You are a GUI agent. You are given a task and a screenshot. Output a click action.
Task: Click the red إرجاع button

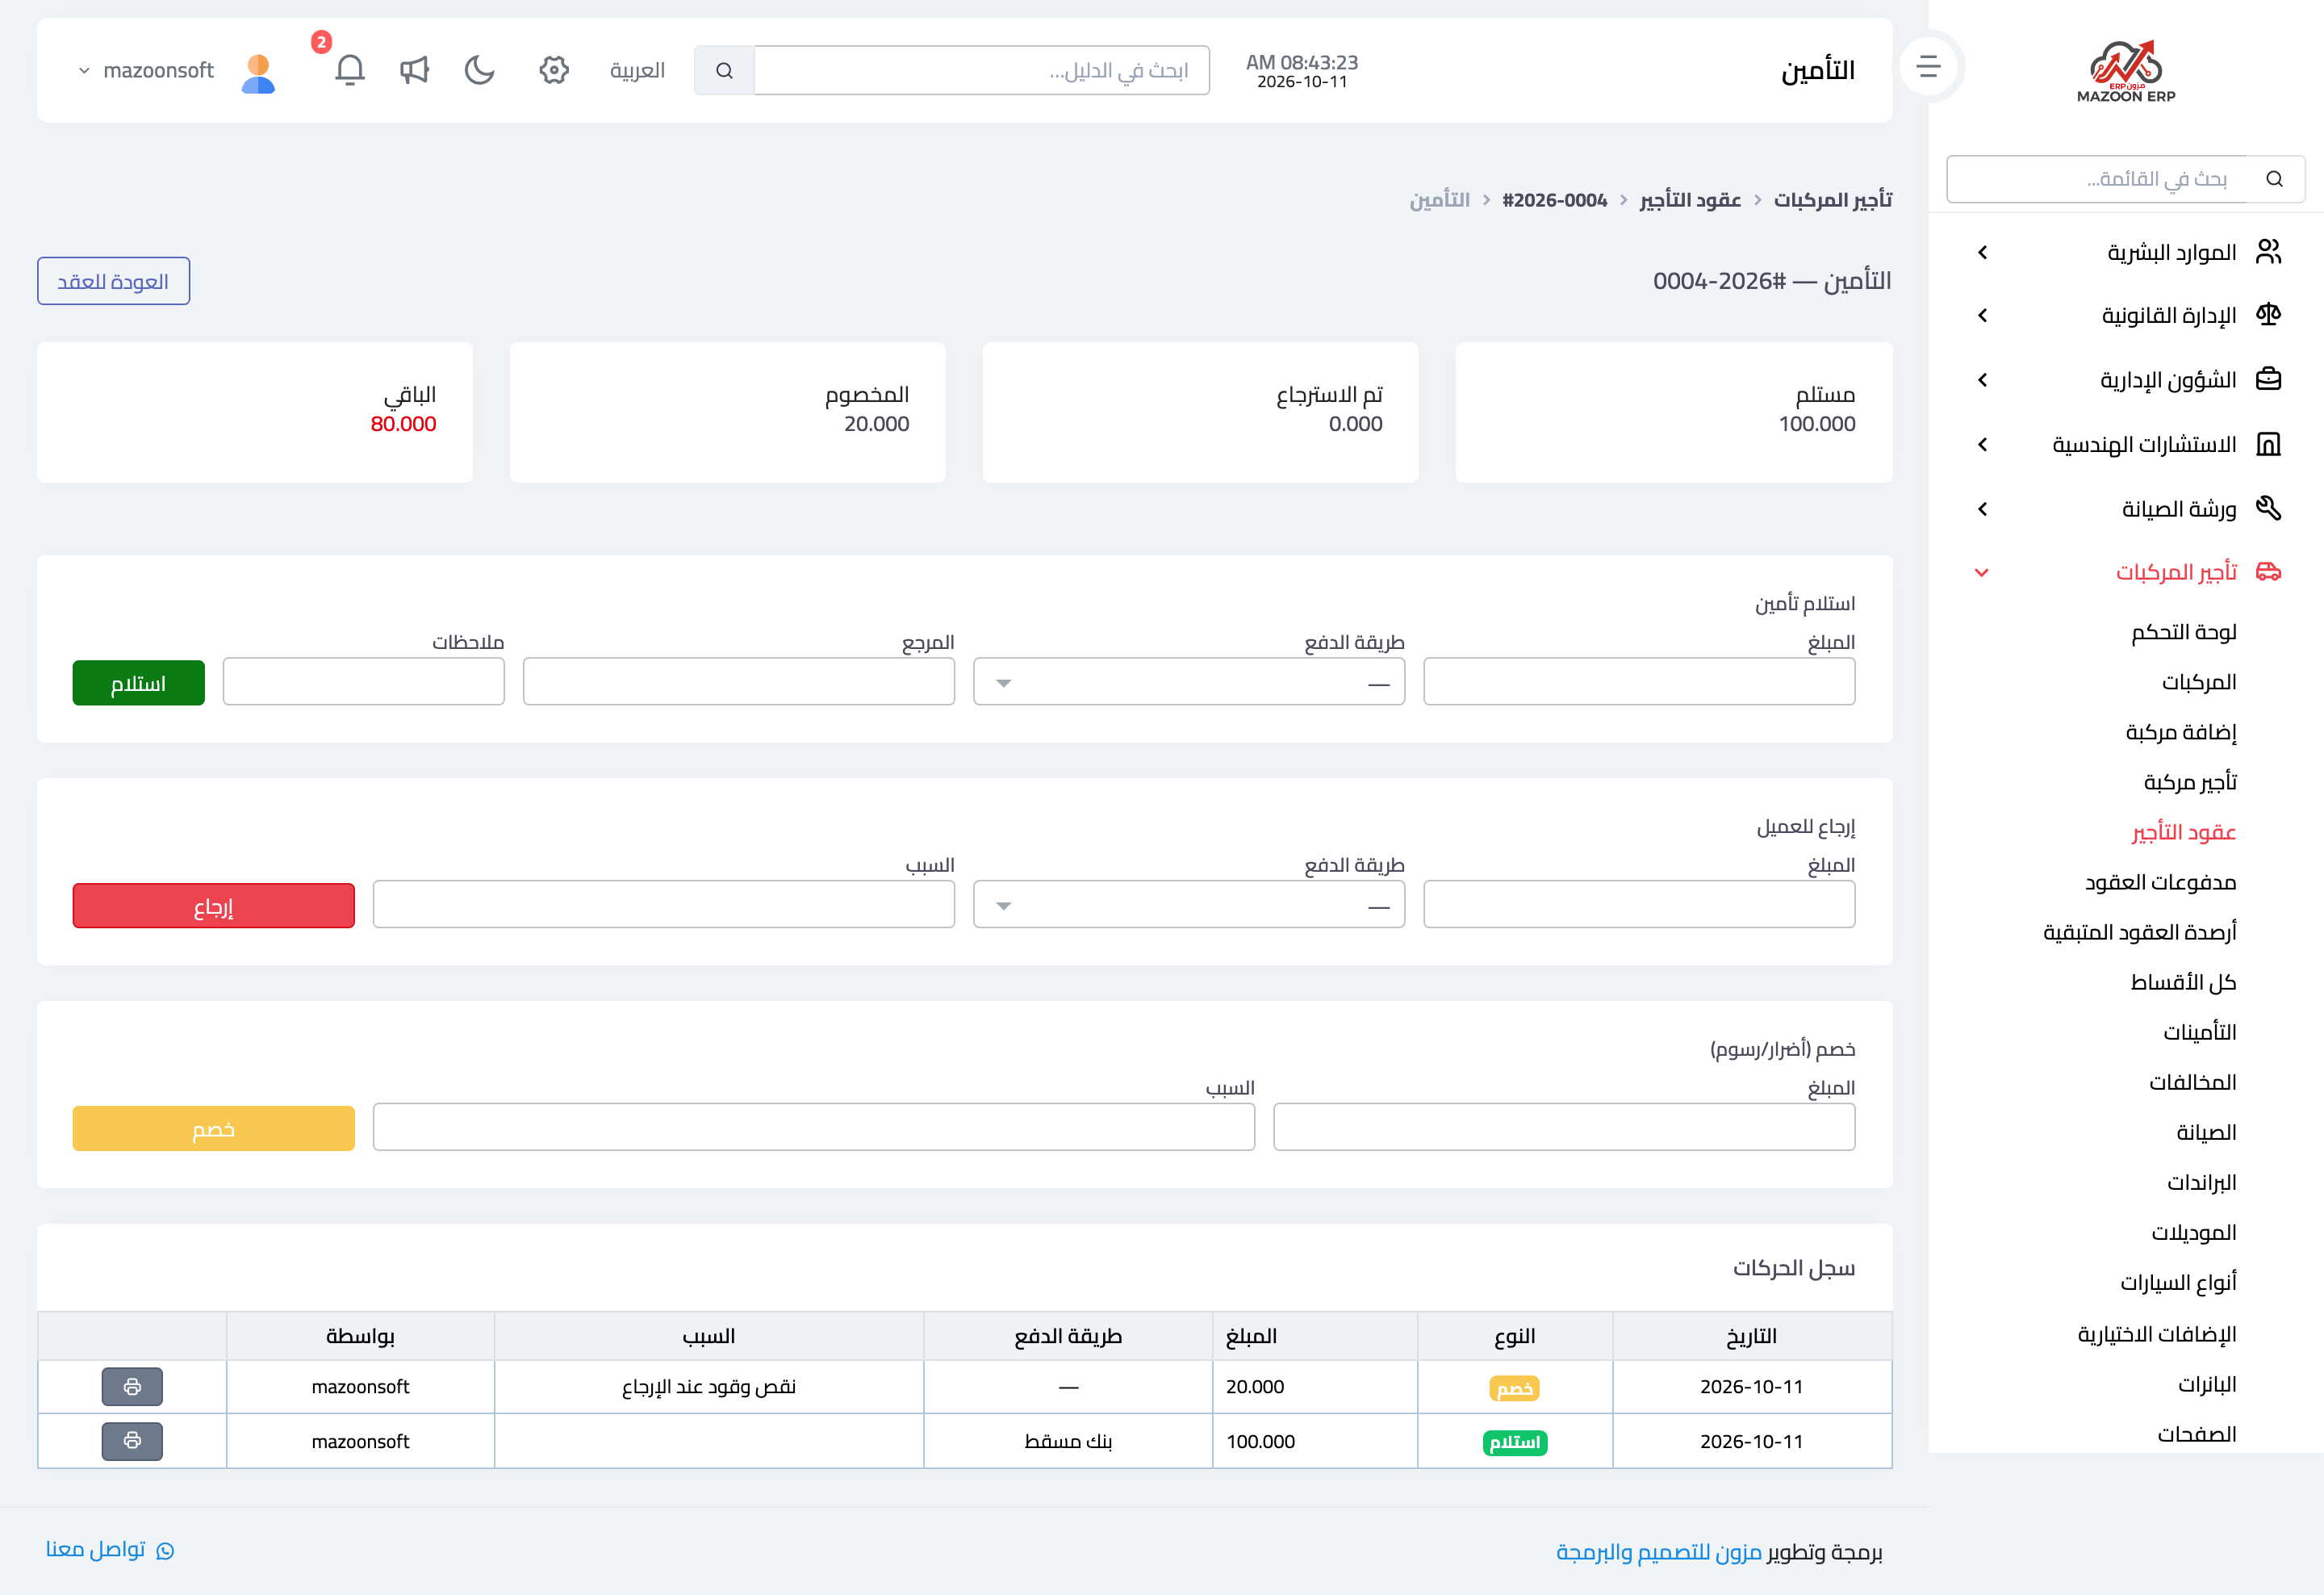[214, 906]
